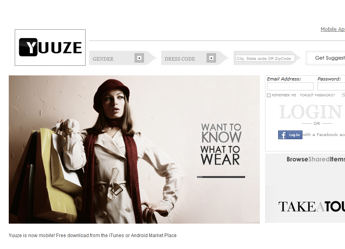345x249 pixels.
Task: Expand the Dress Code dropdown arrow
Action: click(211, 58)
